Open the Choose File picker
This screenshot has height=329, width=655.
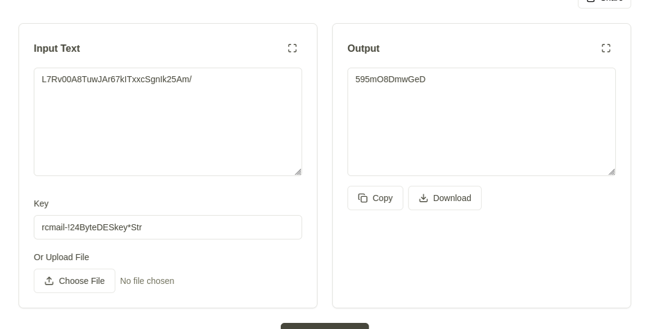tap(74, 281)
